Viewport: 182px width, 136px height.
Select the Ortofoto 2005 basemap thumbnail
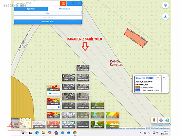[83, 115]
